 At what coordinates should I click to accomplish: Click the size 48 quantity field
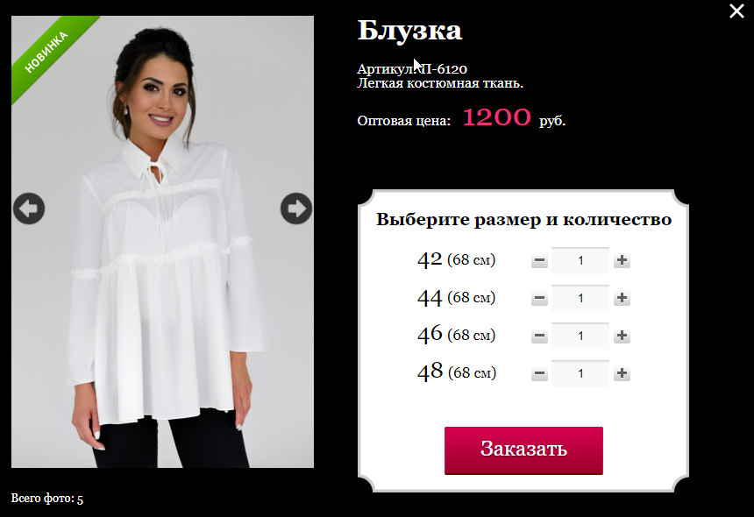(x=580, y=373)
